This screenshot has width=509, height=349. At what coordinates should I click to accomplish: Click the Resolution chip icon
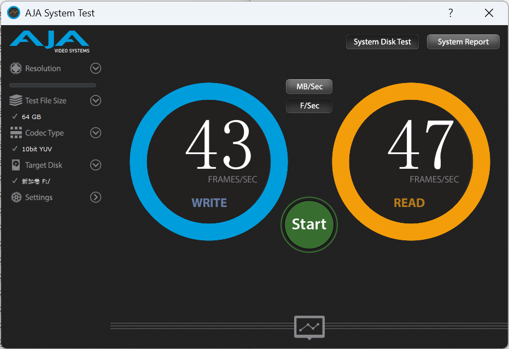tap(15, 68)
